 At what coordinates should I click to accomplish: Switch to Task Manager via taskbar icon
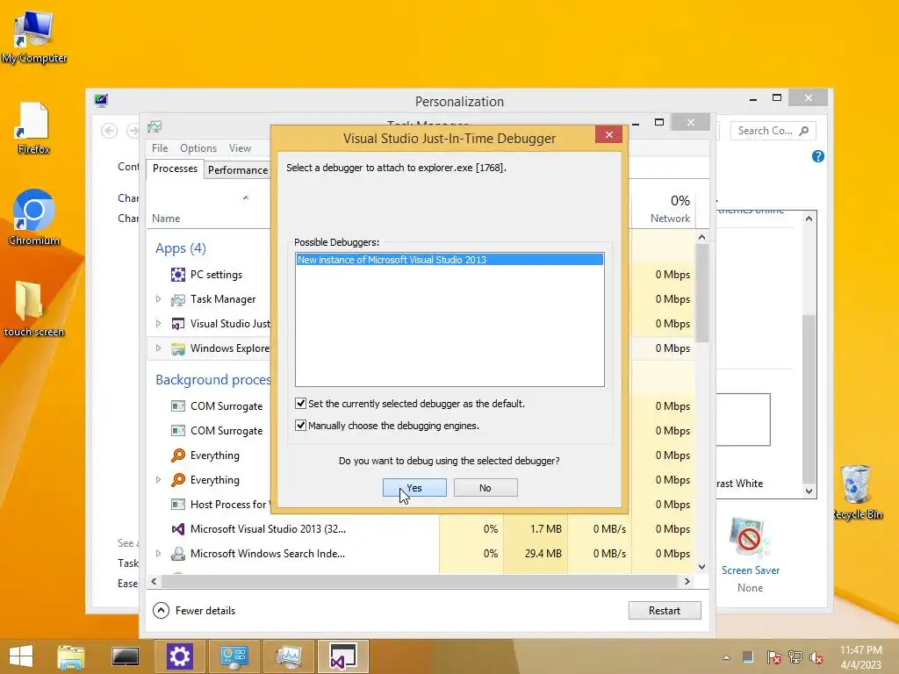click(288, 656)
